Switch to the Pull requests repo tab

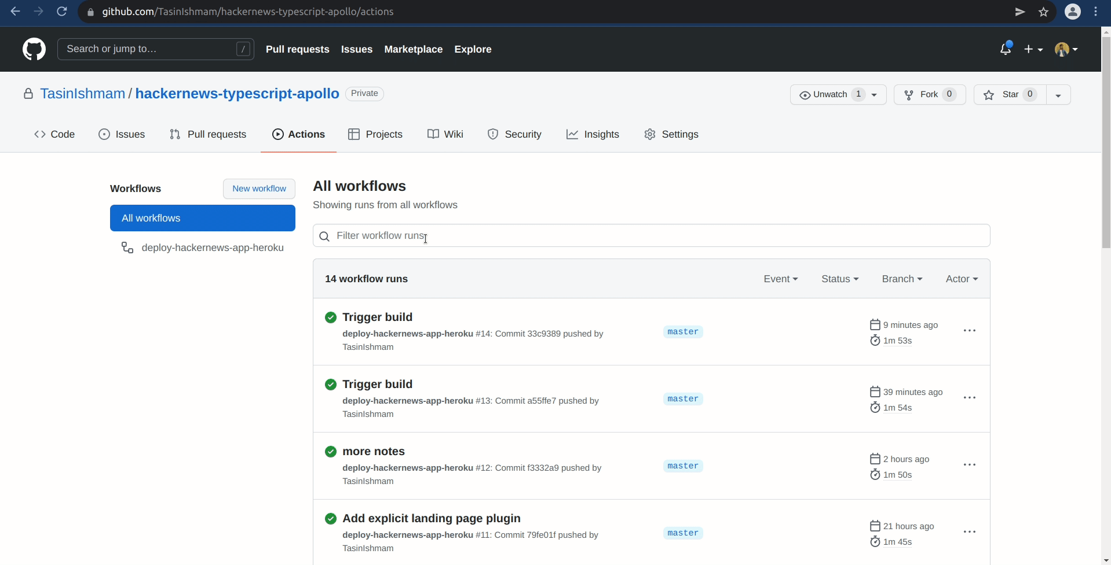click(x=208, y=134)
